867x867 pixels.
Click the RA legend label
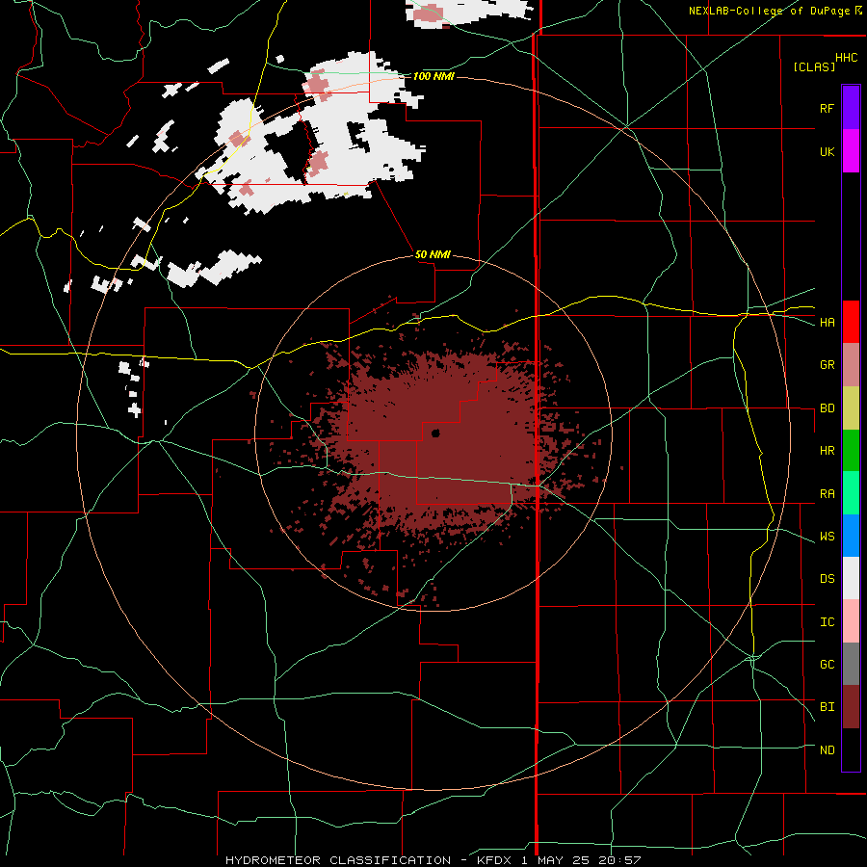(827, 494)
